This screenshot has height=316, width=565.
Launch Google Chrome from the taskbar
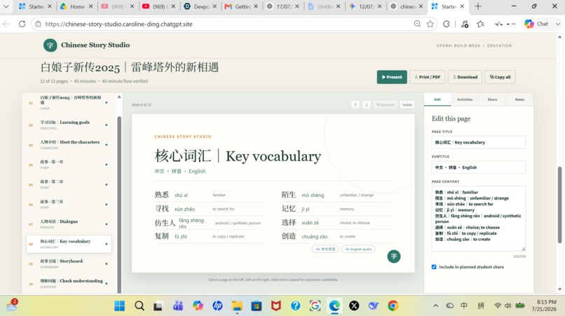pos(393,306)
